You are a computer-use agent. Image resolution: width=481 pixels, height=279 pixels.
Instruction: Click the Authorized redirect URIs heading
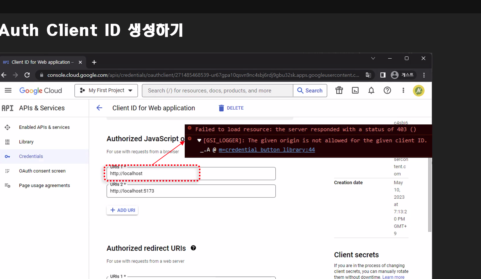(x=146, y=248)
